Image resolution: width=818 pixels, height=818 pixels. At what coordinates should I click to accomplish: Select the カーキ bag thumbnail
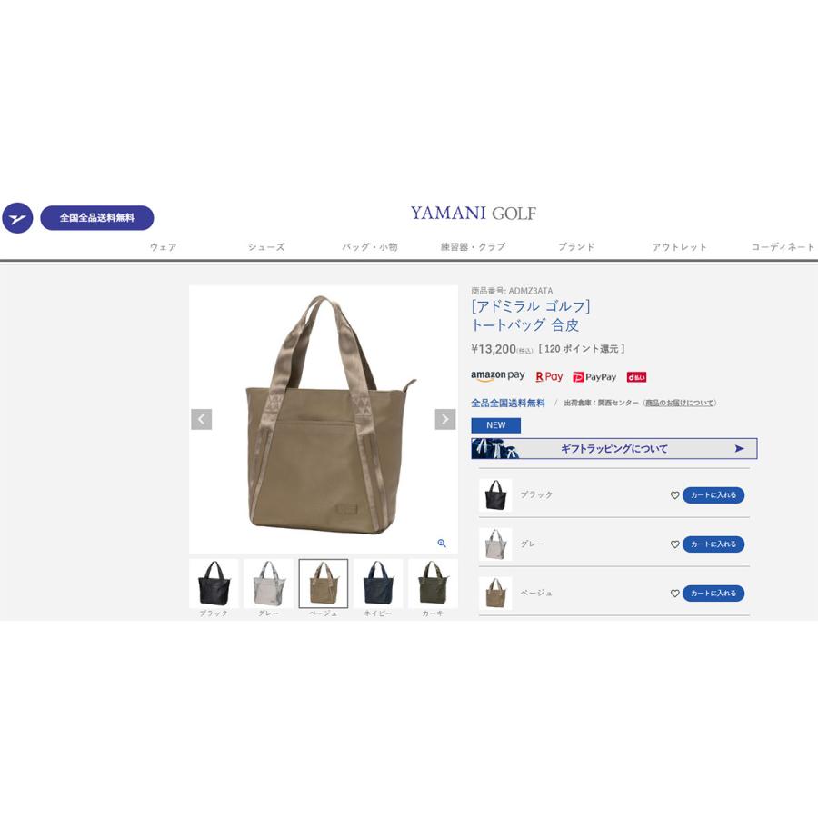(x=433, y=584)
